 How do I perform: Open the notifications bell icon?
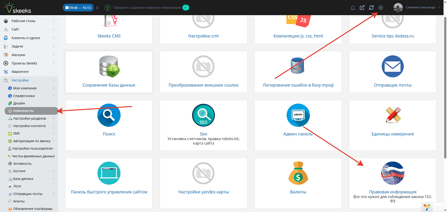pos(353,8)
